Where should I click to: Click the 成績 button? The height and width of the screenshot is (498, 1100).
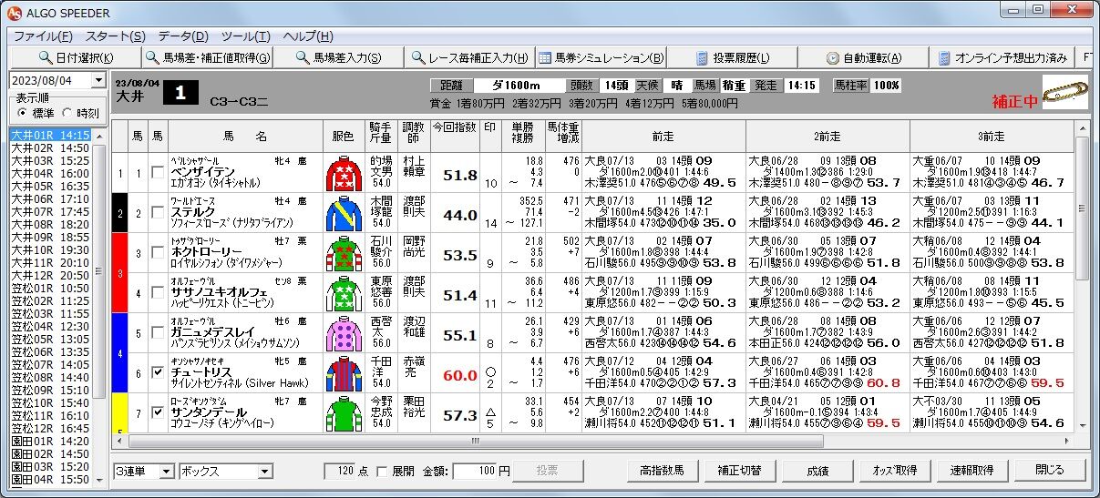817,471
